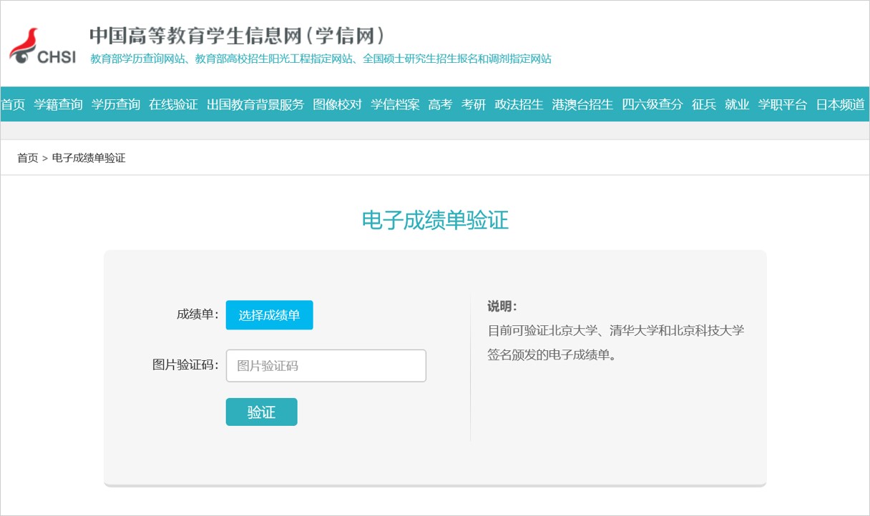The image size is (870, 516).
Task: Click the text 签名颁发的电子成绩单。
Action: point(552,354)
